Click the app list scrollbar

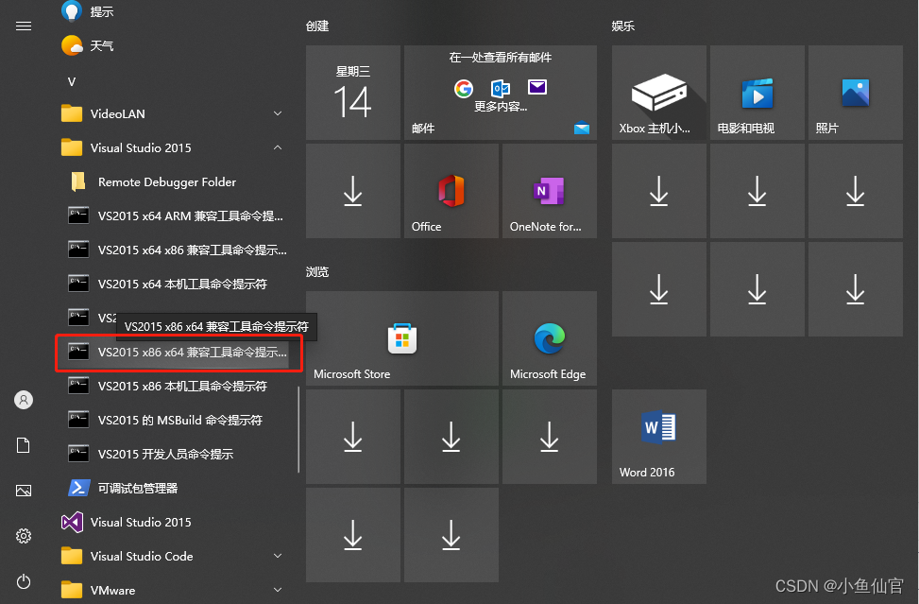(x=298, y=429)
